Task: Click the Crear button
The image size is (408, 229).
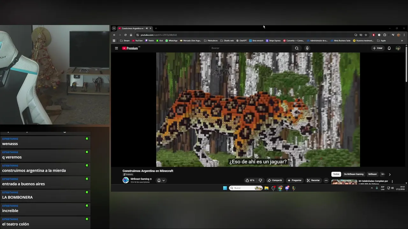Action: coord(378,48)
